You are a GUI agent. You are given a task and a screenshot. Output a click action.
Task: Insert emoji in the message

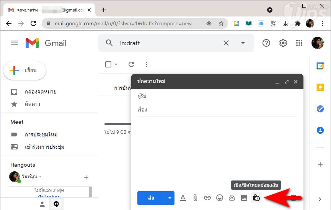coord(220,198)
